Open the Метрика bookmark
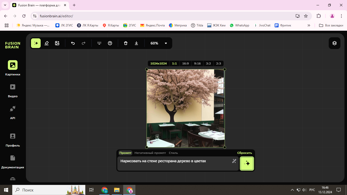Viewport: 347px width, 195px height. pyautogui.click(x=178, y=25)
